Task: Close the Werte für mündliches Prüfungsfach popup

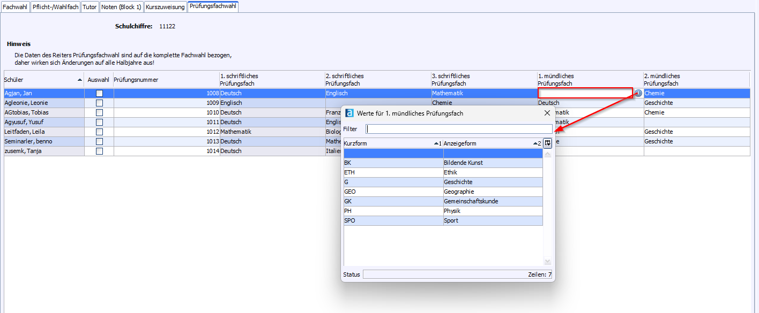Action: [547, 113]
